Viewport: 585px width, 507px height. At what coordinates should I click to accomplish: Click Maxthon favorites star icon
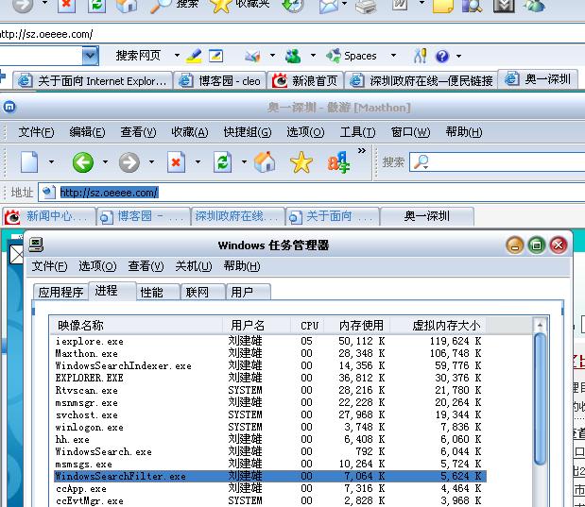coord(301,162)
